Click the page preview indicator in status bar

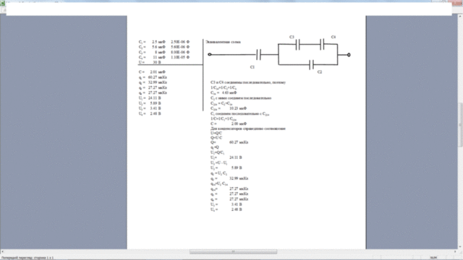click(x=27, y=258)
